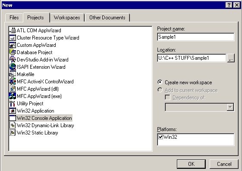Click the Win32 Static Library icon
Image resolution: width=242 pixels, height=171 pixels.
13,133
